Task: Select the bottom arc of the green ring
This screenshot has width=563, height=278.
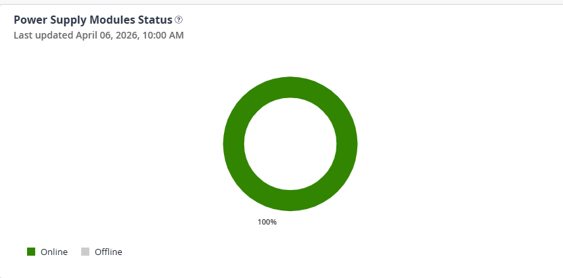Action: pyautogui.click(x=290, y=200)
